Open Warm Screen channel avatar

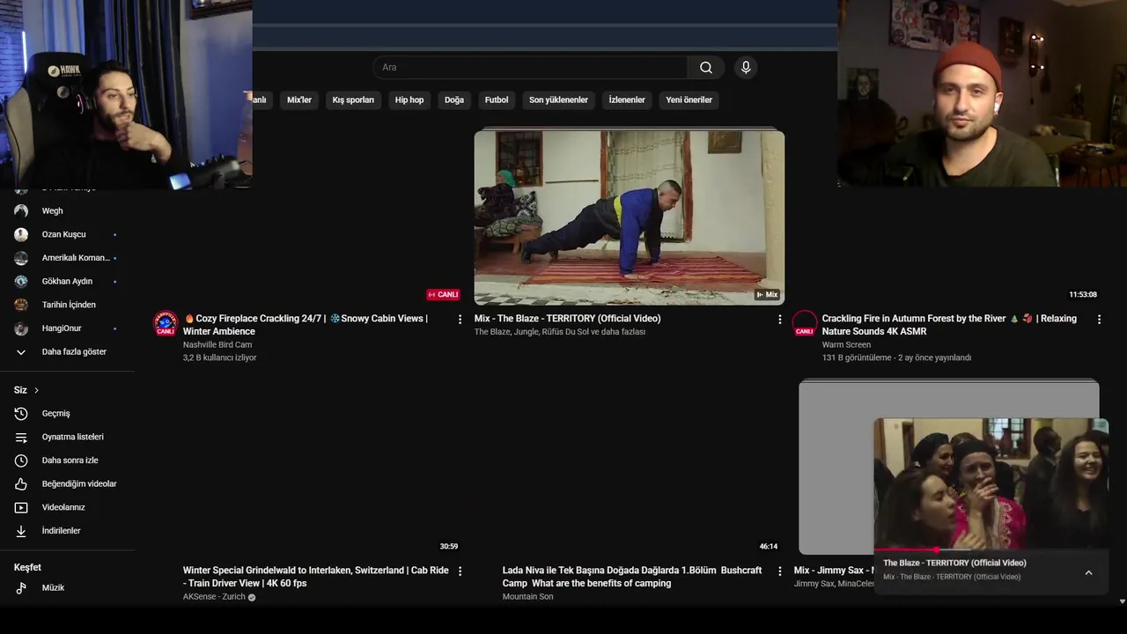[805, 323]
